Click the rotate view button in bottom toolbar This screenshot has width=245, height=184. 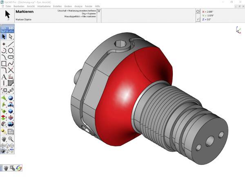click(19, 168)
